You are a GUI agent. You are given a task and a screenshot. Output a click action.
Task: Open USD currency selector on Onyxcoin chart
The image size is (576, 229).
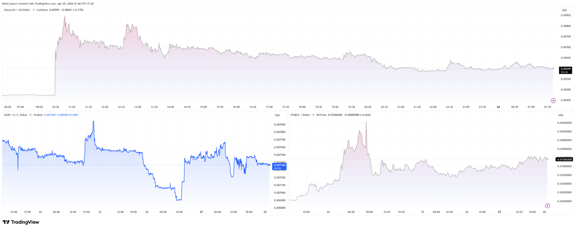[x=564, y=10]
